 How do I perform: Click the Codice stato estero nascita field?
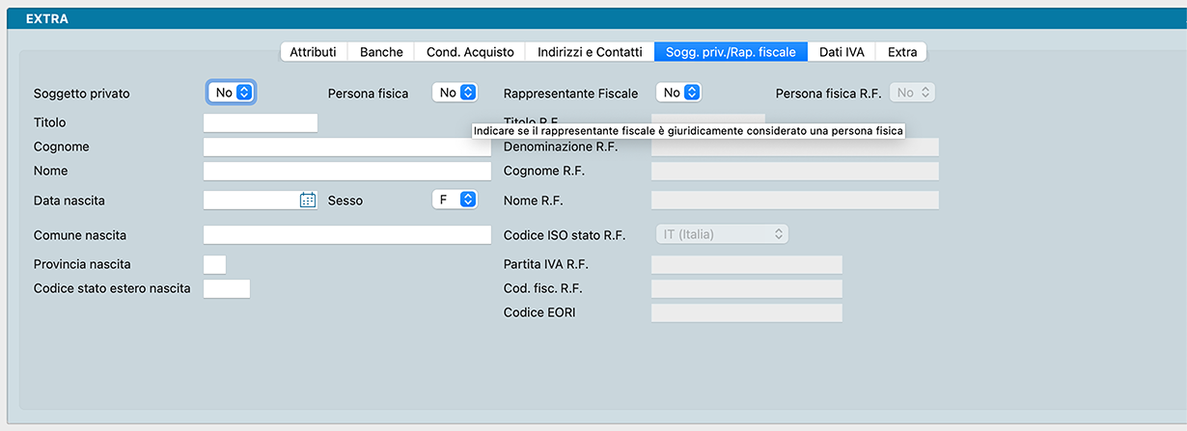click(x=227, y=288)
